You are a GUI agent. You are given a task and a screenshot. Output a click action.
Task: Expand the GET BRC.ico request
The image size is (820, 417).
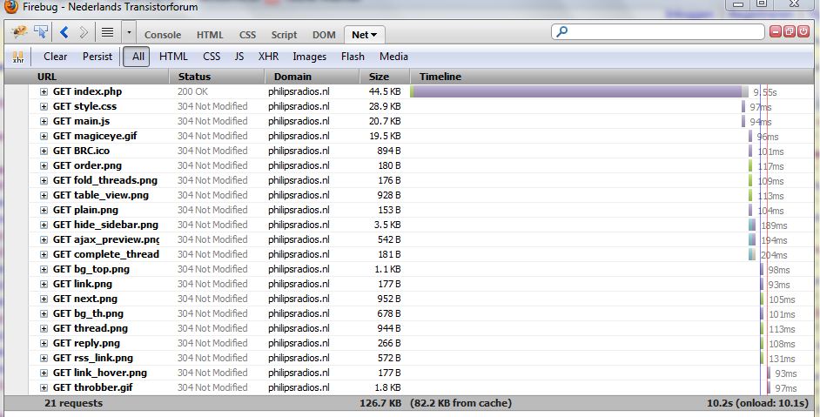click(44, 151)
